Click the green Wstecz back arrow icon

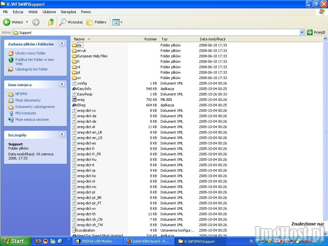6,22
